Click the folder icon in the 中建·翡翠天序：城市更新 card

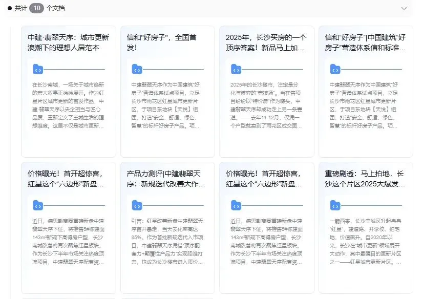tap(38, 69)
